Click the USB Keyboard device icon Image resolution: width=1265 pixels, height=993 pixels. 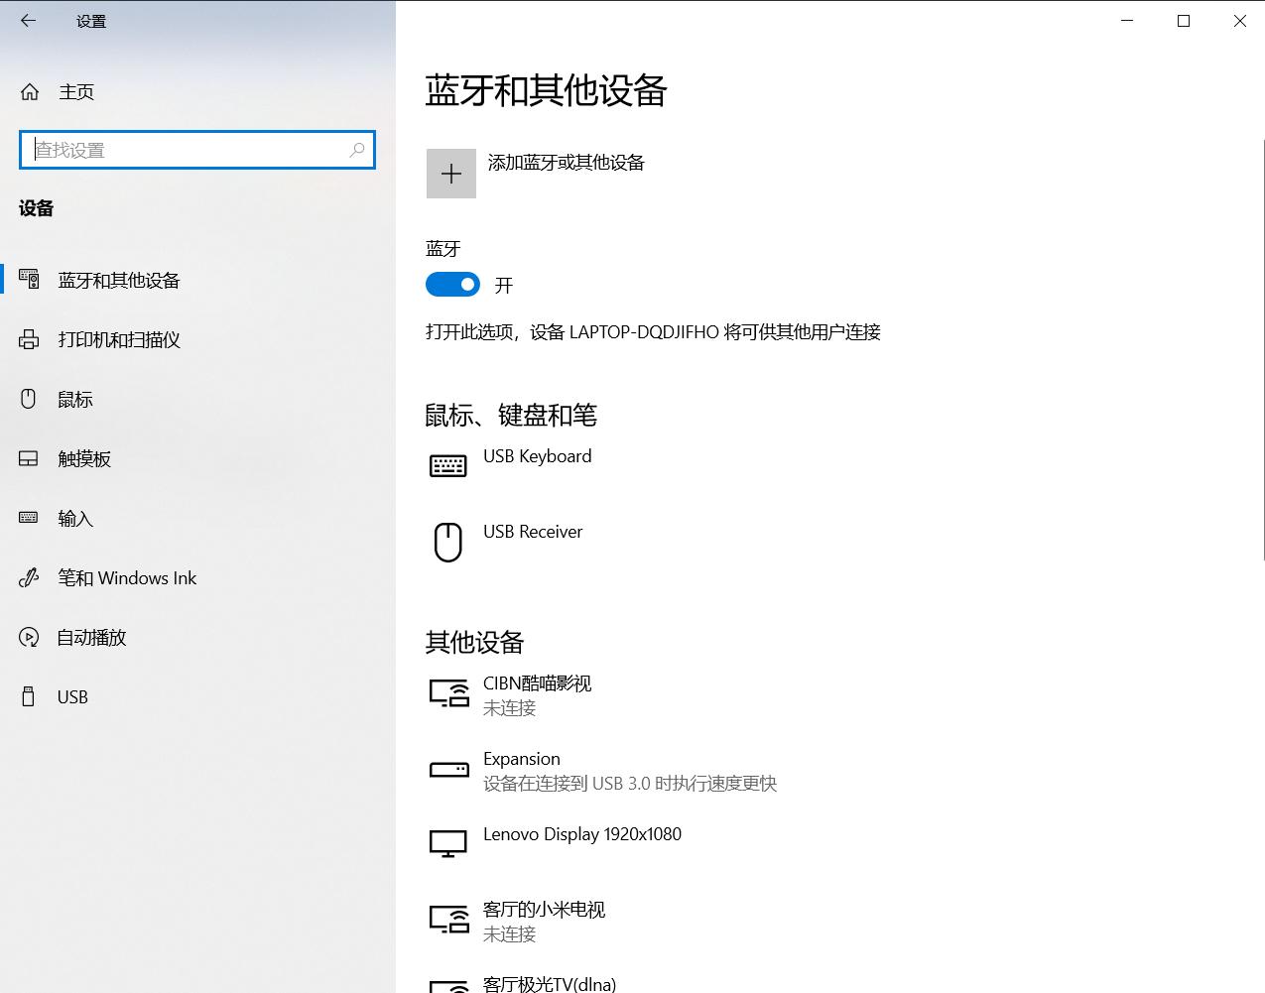tap(448, 464)
